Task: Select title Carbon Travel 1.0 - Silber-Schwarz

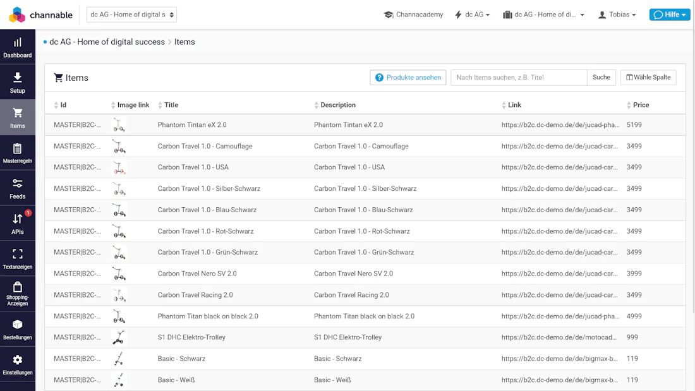Action: pos(208,189)
